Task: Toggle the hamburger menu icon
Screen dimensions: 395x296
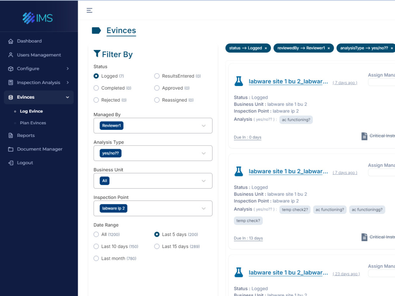Action: (x=89, y=10)
